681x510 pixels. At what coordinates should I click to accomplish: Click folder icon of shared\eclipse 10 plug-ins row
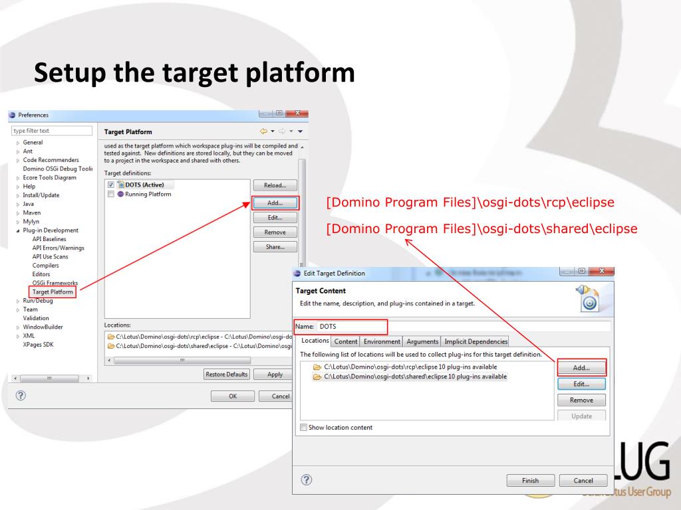click(x=317, y=377)
